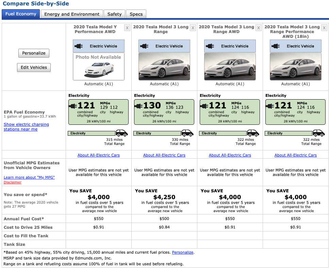Click the "1 gallon of gasoline=33.7 kWh" note
Viewport: 329px width, 268px height.
click(x=30, y=117)
